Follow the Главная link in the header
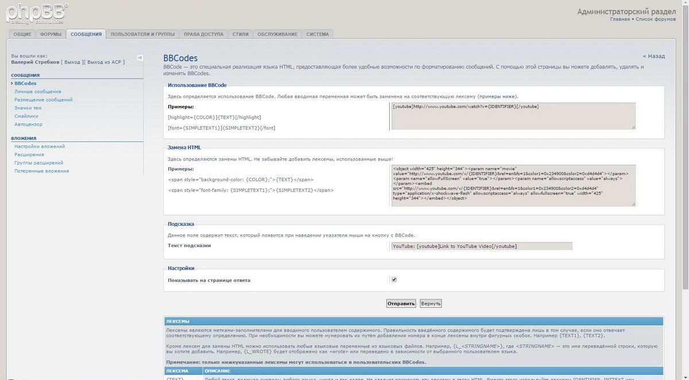689x380 pixels. coord(620,19)
